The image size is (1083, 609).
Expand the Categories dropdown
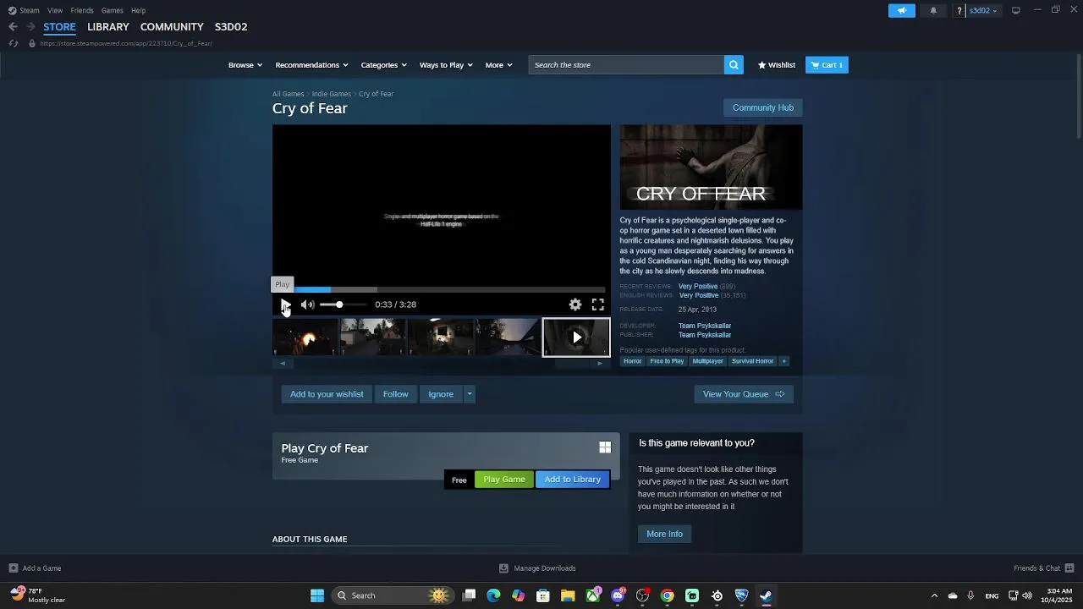(384, 65)
